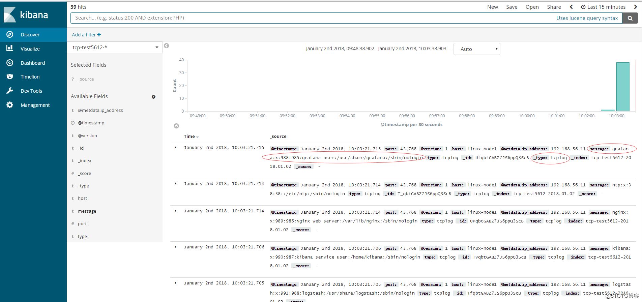
Task: Open the Management gear icon
Action: click(10, 105)
